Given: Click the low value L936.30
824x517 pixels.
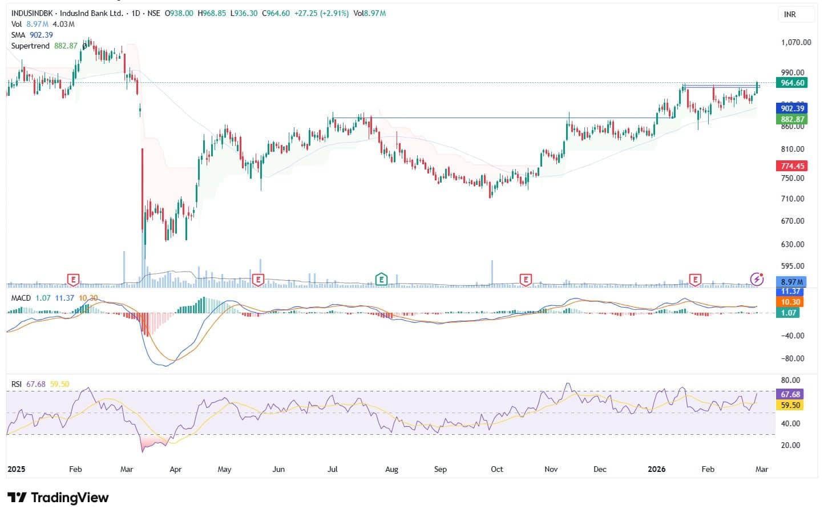Looking at the screenshot, I should pyautogui.click(x=244, y=13).
